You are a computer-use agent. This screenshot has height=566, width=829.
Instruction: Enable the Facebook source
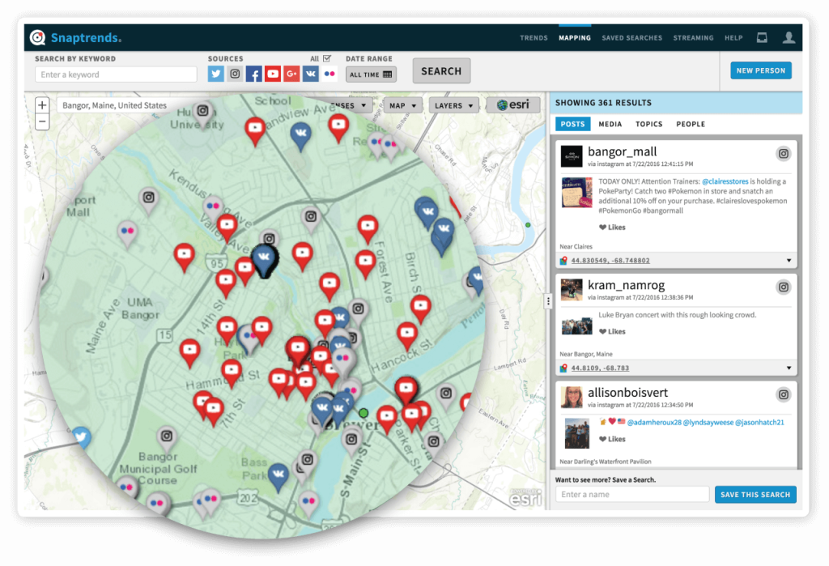point(253,74)
